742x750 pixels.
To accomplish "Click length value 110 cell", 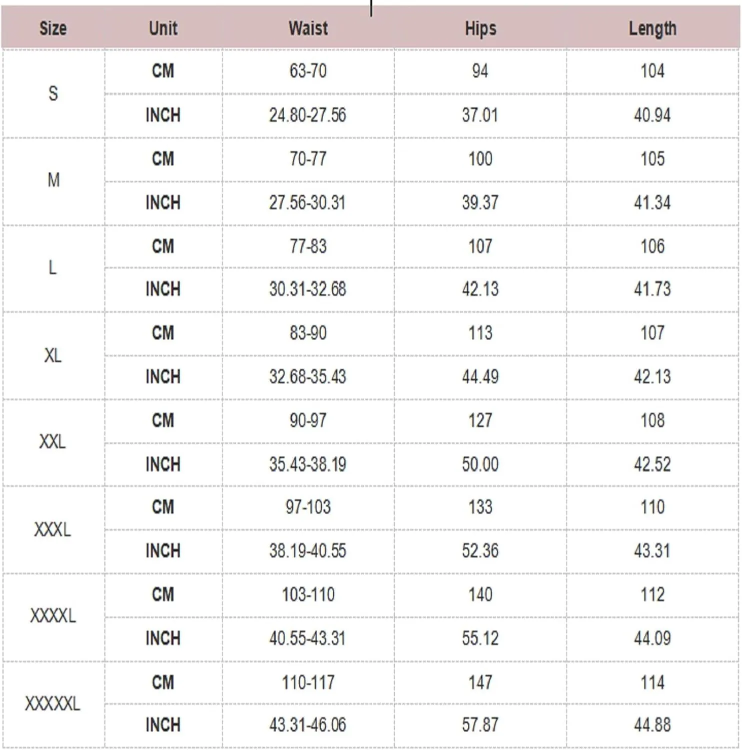I will tap(652, 507).
